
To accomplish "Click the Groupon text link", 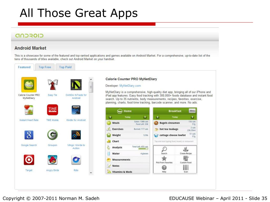I will click(52, 145).
